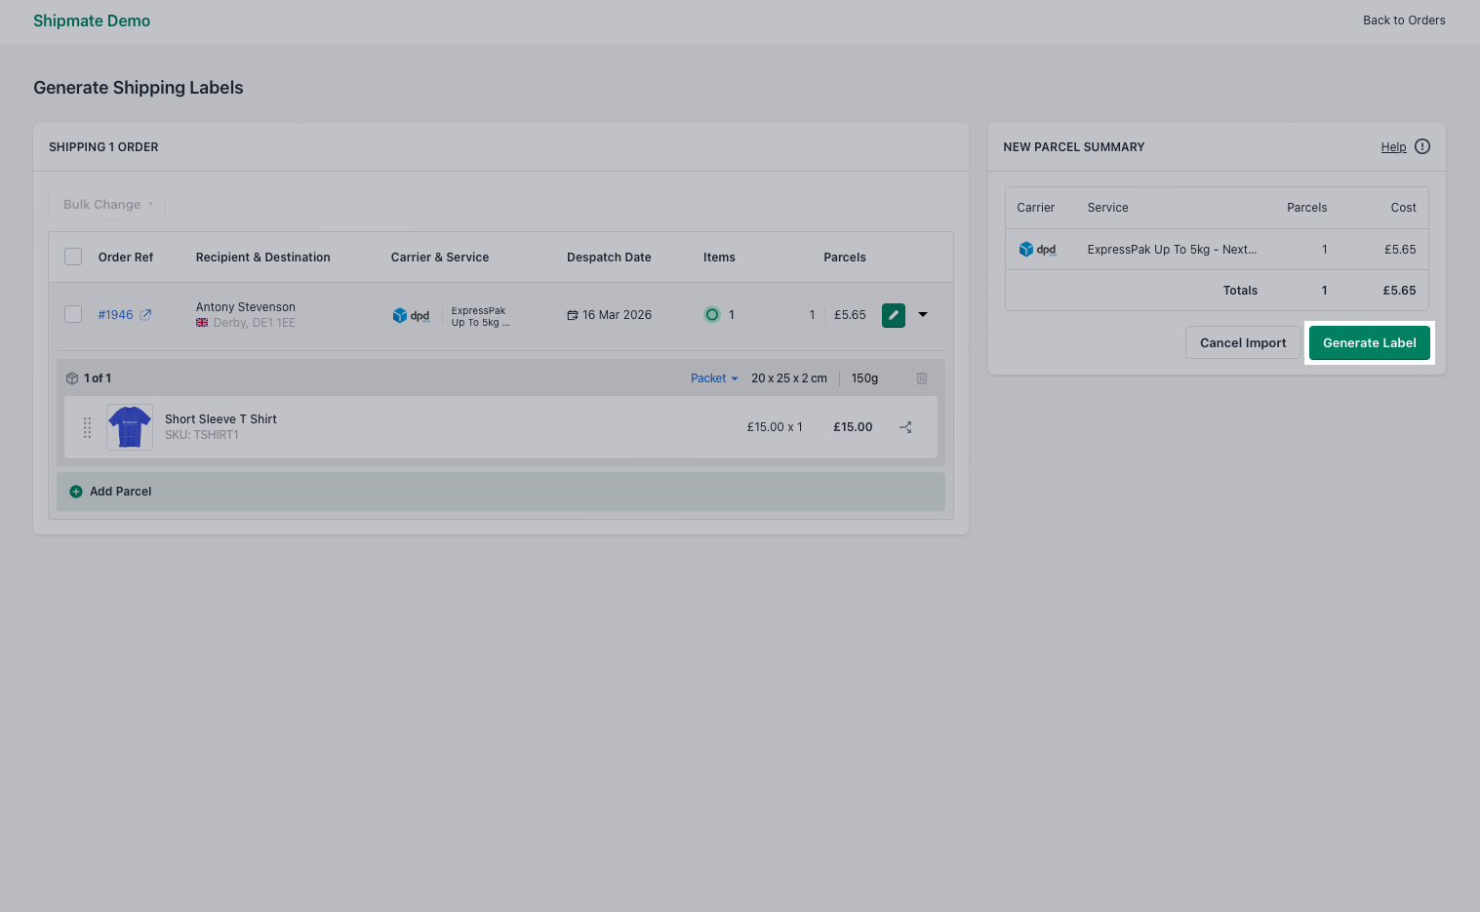Click the external link icon beside order #1946

coord(146,314)
